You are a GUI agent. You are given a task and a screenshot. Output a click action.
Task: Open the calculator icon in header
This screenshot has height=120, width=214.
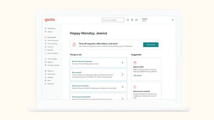click(132, 20)
